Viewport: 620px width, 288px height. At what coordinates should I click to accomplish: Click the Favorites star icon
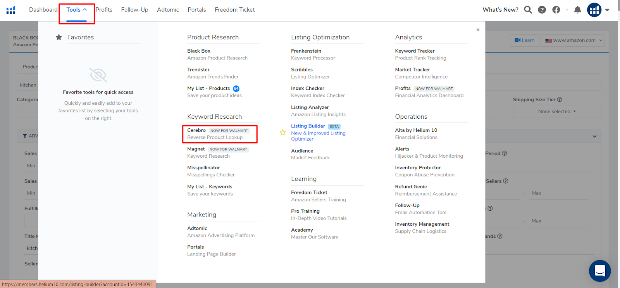59,37
